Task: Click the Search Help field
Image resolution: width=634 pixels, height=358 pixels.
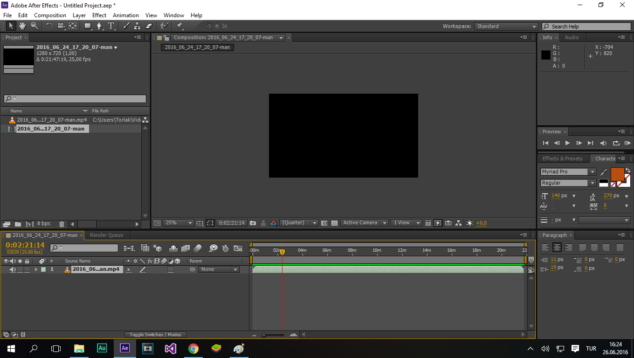Action: [x=586, y=27]
